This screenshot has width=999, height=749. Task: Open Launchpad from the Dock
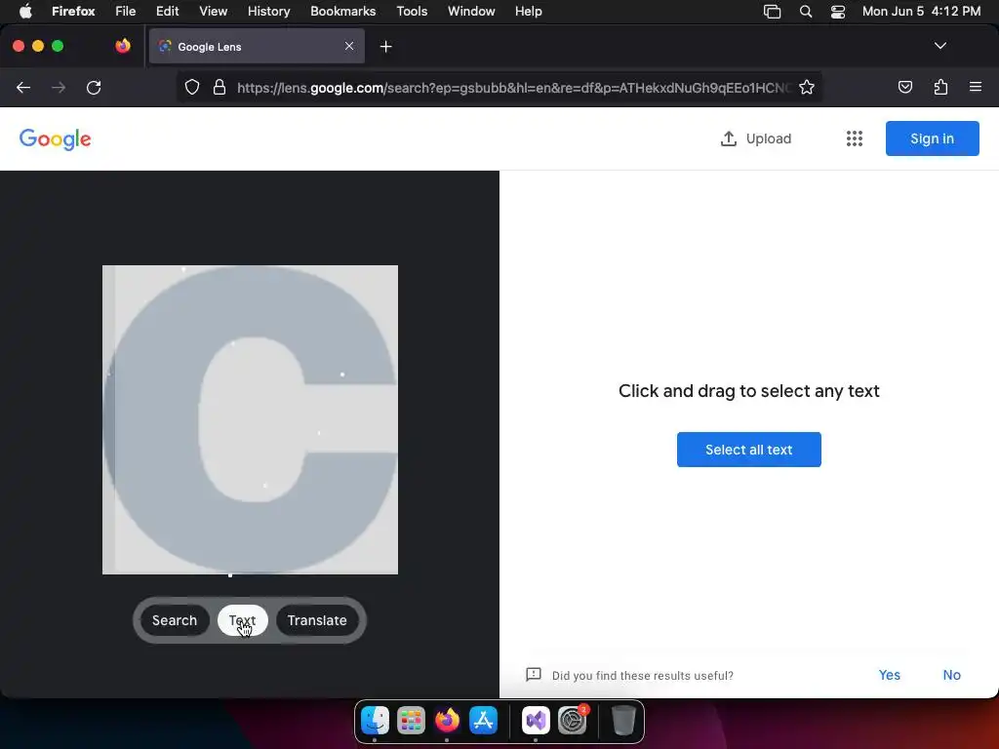click(411, 721)
